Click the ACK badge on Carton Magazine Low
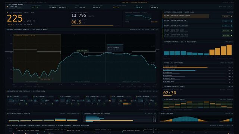This screenshot has width=239, height=134. point(226,21)
